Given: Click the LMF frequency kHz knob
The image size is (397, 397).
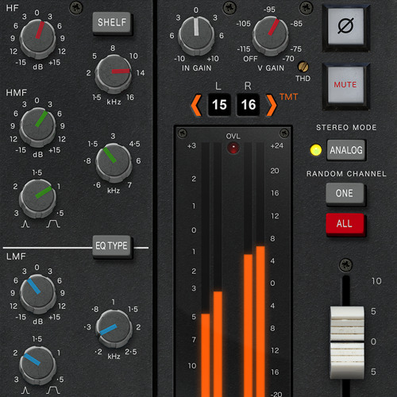Looking at the screenshot, I should [x=114, y=328].
